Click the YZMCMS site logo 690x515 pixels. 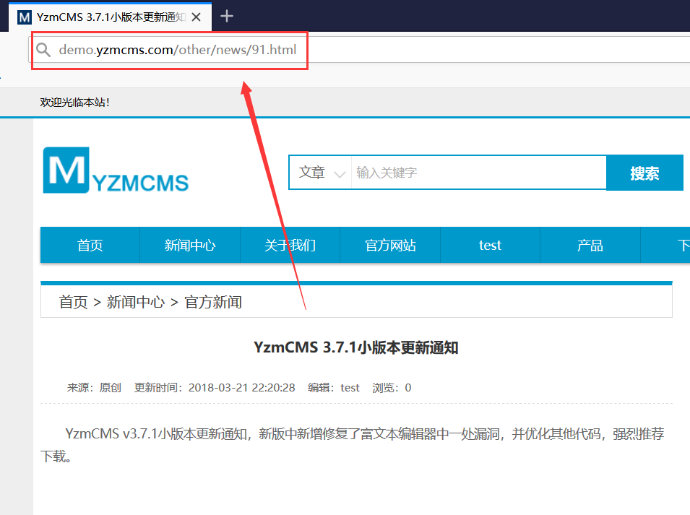pyautogui.click(x=116, y=170)
